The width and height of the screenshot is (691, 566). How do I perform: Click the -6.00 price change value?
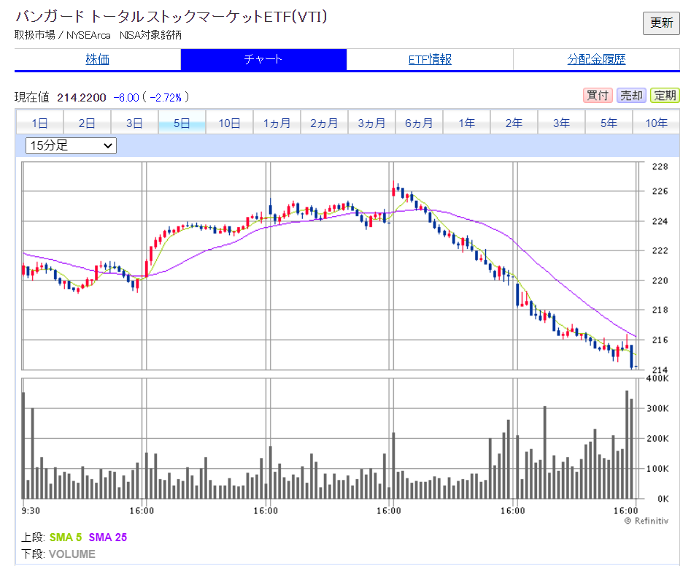pyautogui.click(x=126, y=97)
